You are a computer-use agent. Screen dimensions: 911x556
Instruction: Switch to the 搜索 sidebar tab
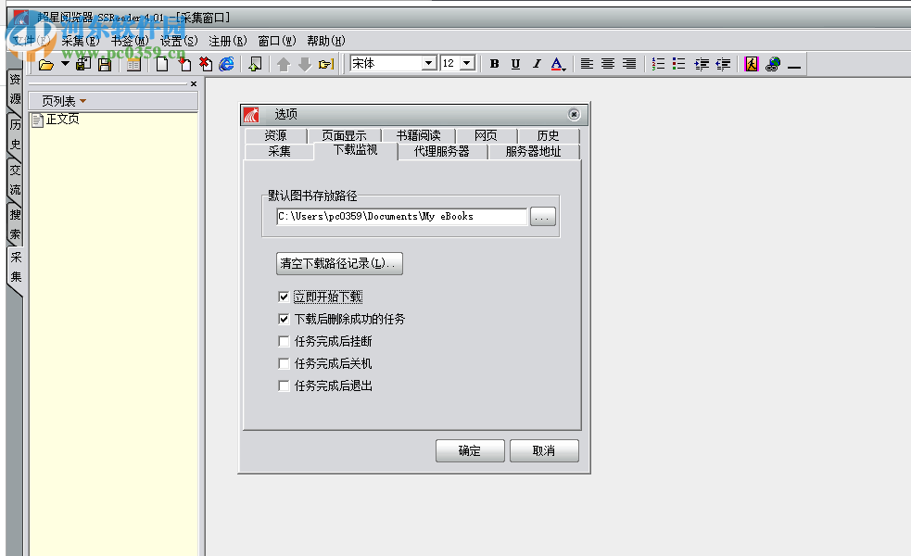(x=15, y=225)
